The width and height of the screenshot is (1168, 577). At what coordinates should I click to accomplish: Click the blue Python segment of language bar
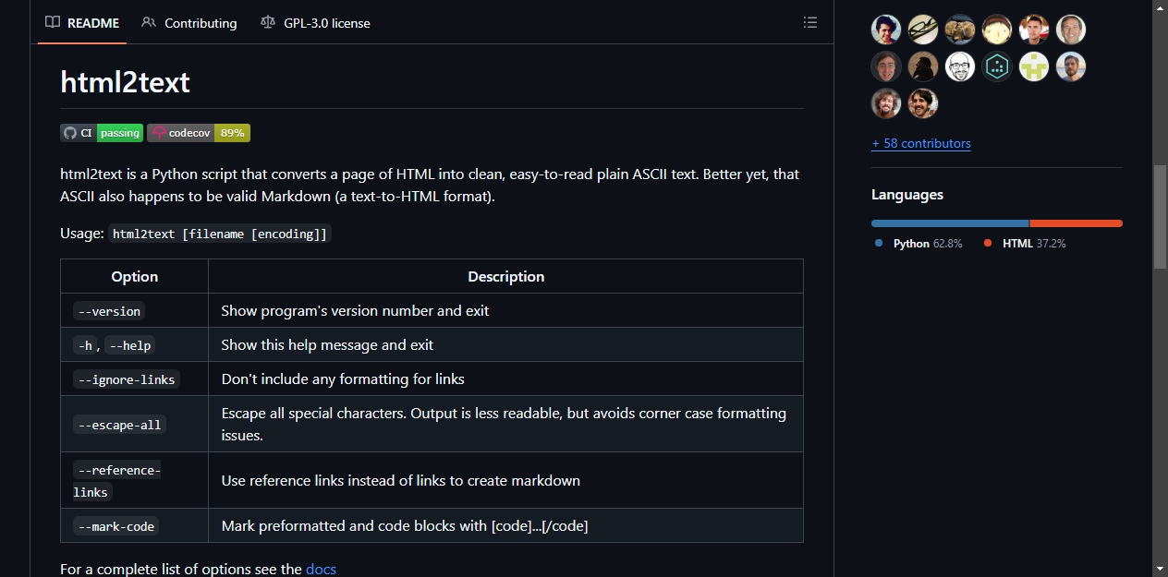[950, 223]
